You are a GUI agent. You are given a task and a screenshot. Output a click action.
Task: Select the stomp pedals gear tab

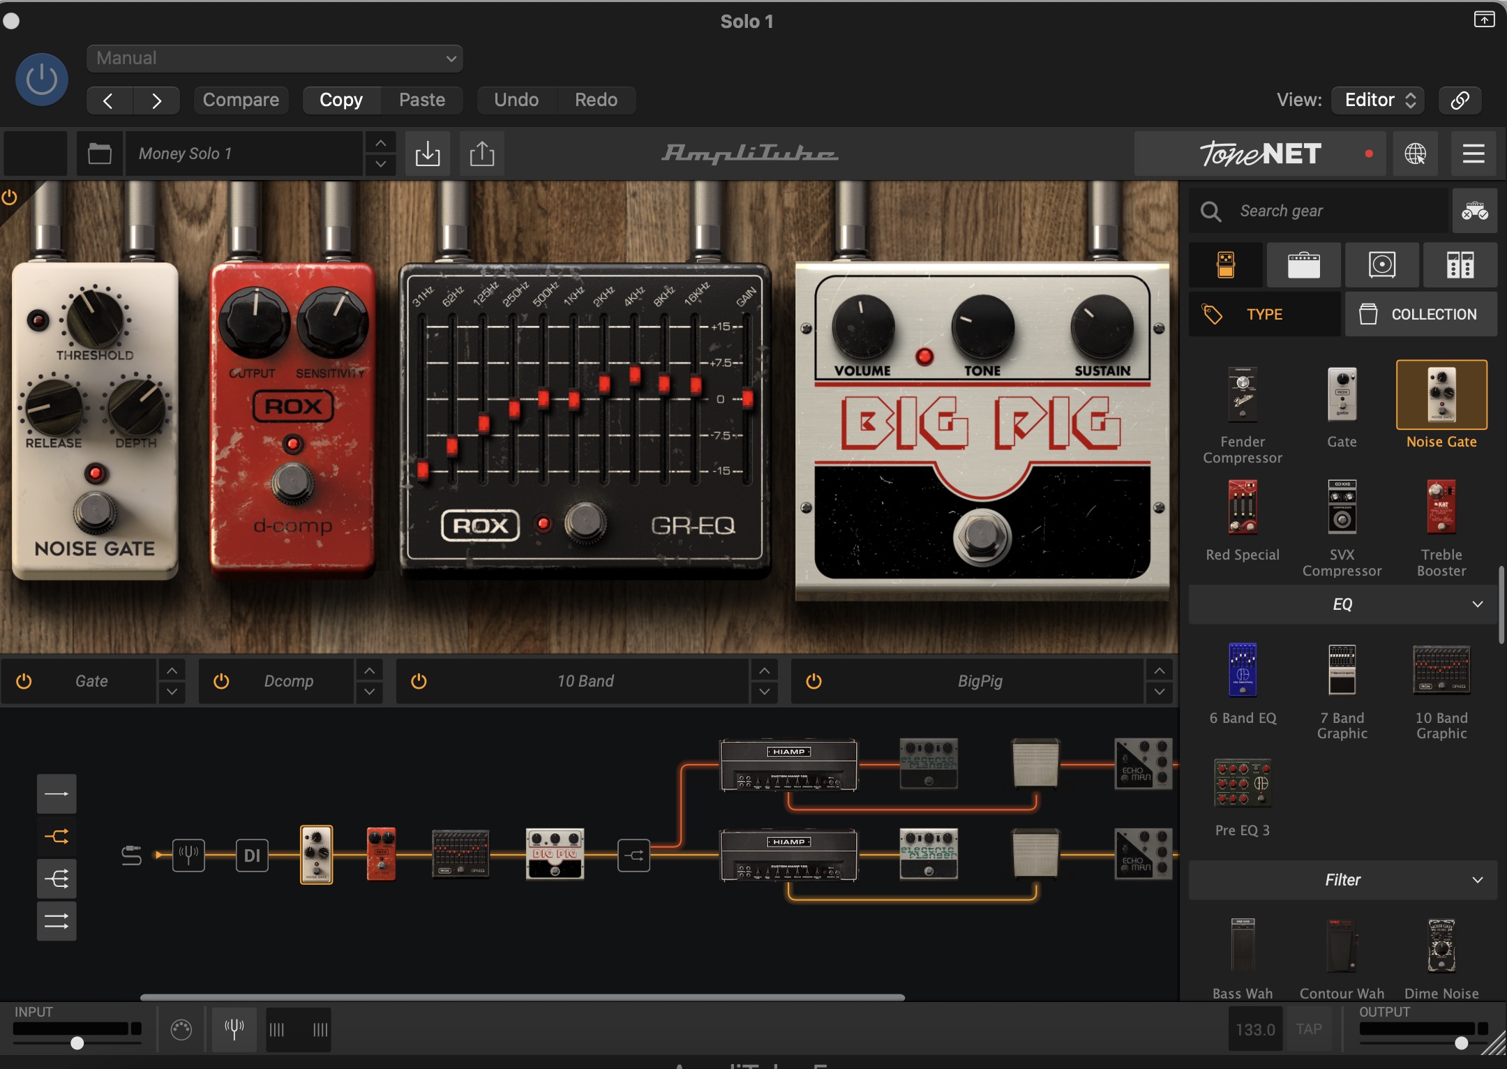1226,265
